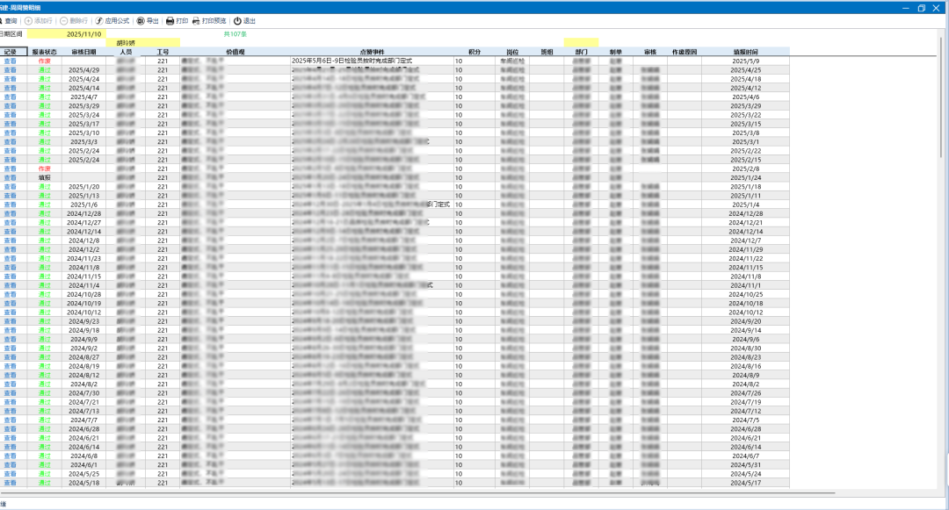Viewport: 949px width, 510px height.
Task: Click 填报 status in row filled 2025/1/24
Action: pyautogui.click(x=44, y=177)
